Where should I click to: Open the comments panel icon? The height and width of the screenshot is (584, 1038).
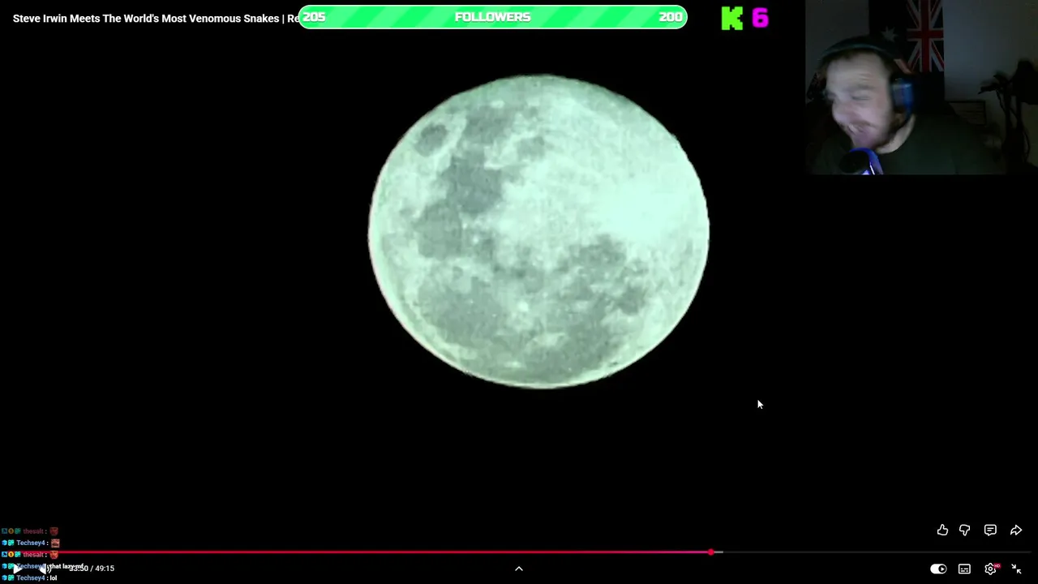click(x=990, y=530)
